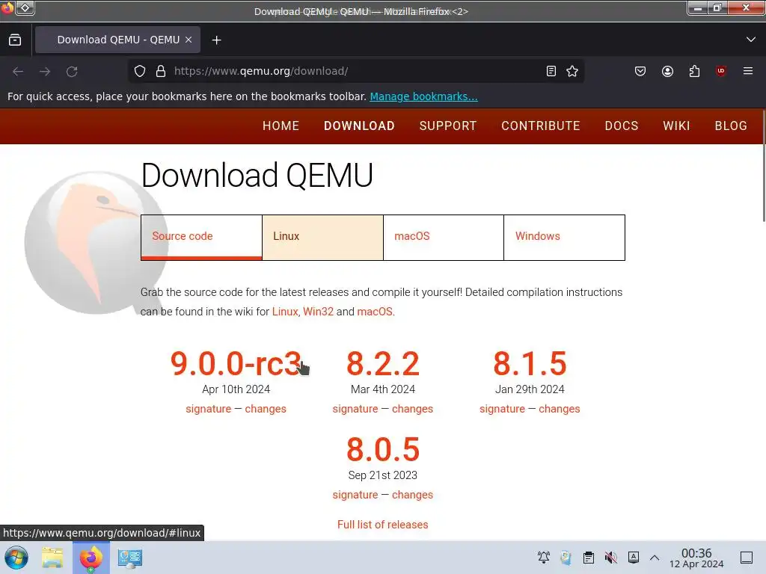Open notifications bell in system tray
The height and width of the screenshot is (574, 766).
[x=543, y=558]
